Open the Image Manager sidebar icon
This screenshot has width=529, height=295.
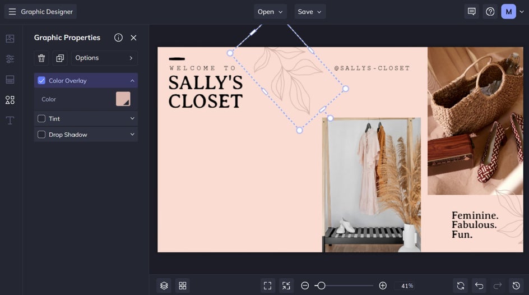10,39
